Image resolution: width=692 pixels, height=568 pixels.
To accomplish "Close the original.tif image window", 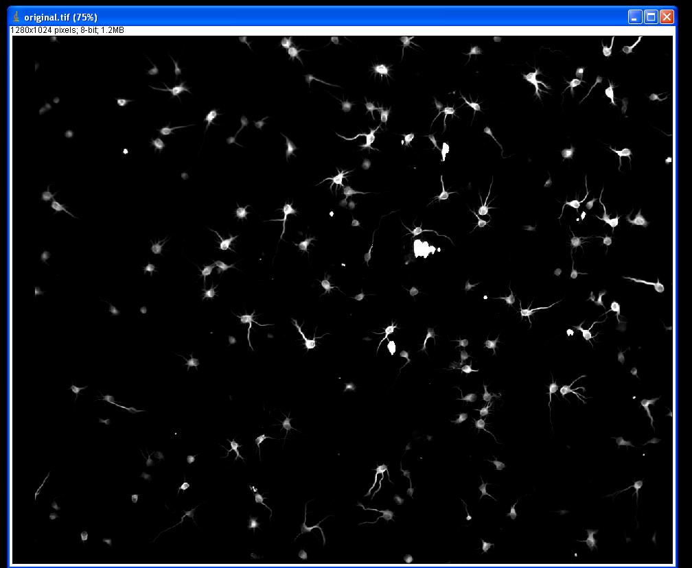I will coord(667,16).
